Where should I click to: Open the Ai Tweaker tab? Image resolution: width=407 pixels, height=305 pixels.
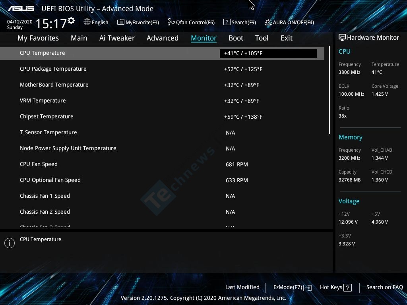pyautogui.click(x=117, y=38)
